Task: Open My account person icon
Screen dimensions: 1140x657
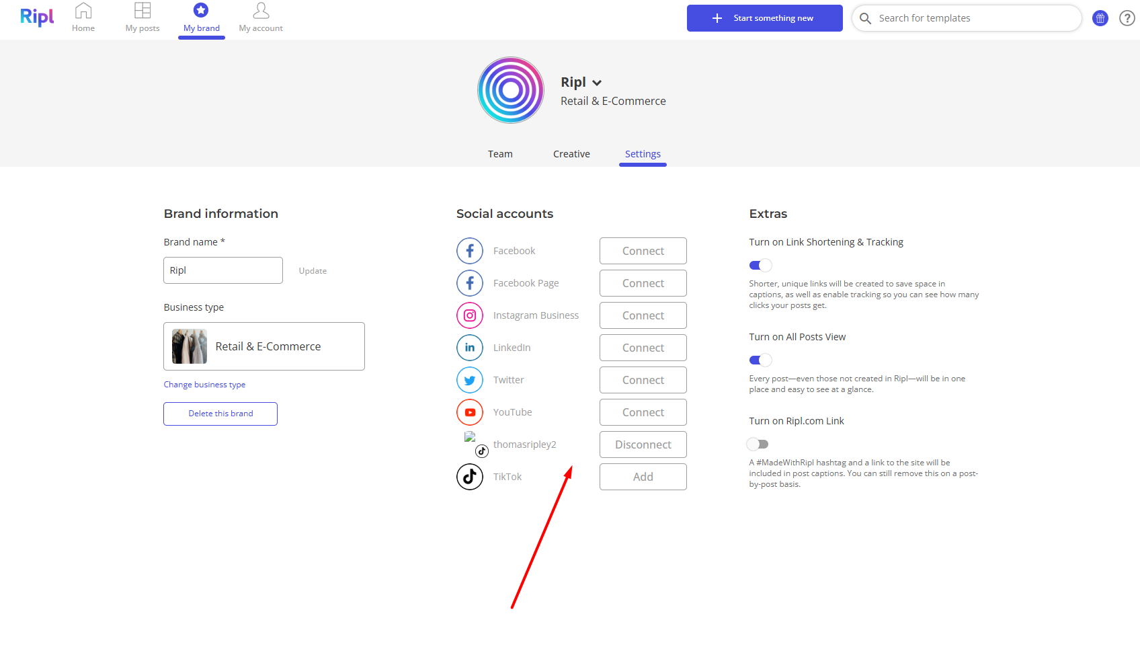Action: 261,11
